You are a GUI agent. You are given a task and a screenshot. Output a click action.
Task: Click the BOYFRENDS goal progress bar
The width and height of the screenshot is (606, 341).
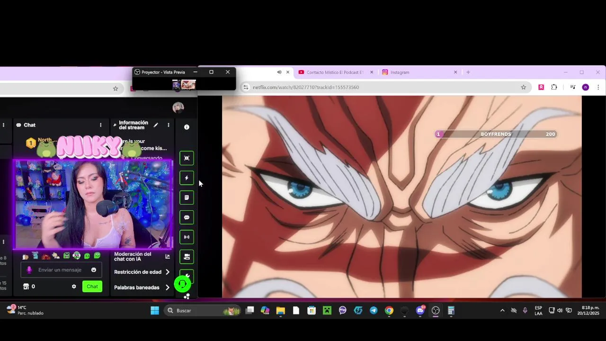pos(496,134)
